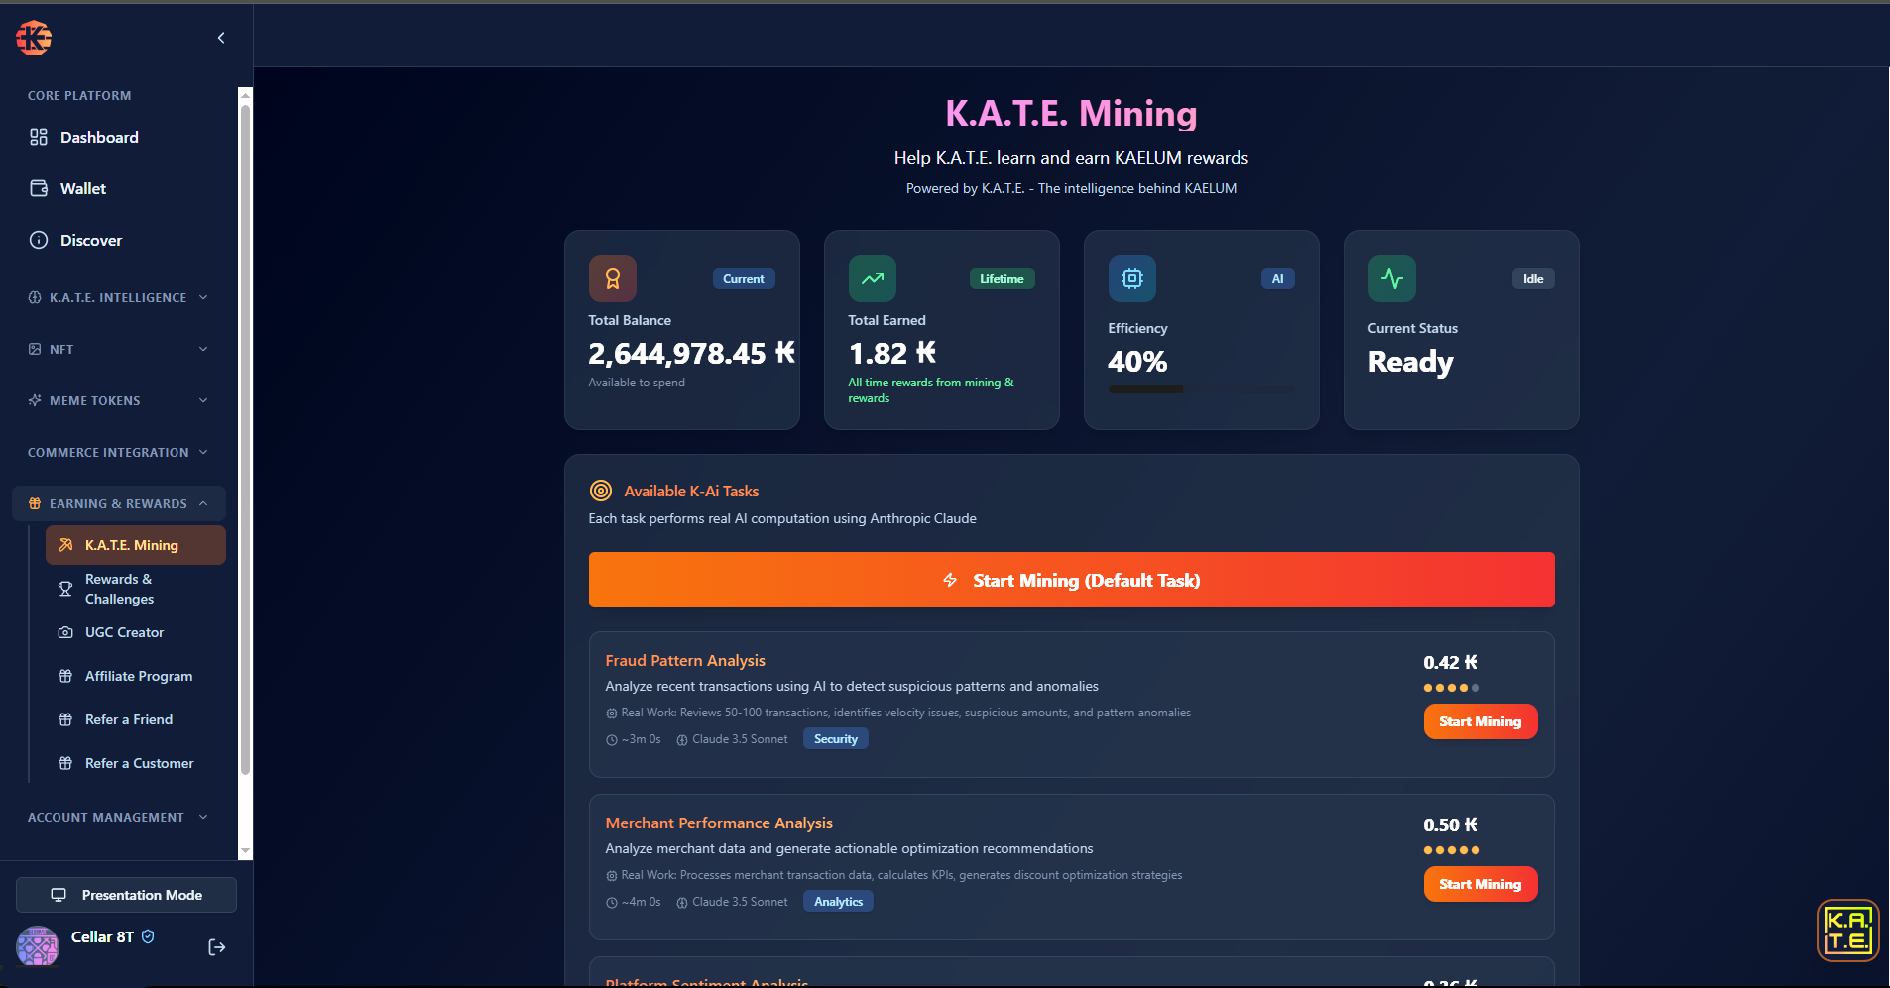Image resolution: width=1890 pixels, height=988 pixels.
Task: Click the Merchant Performance Analysis difficulty dots
Action: click(1452, 850)
